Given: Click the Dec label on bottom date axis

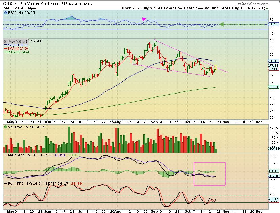Looking at the screenshot, I should tap(259, 211).
